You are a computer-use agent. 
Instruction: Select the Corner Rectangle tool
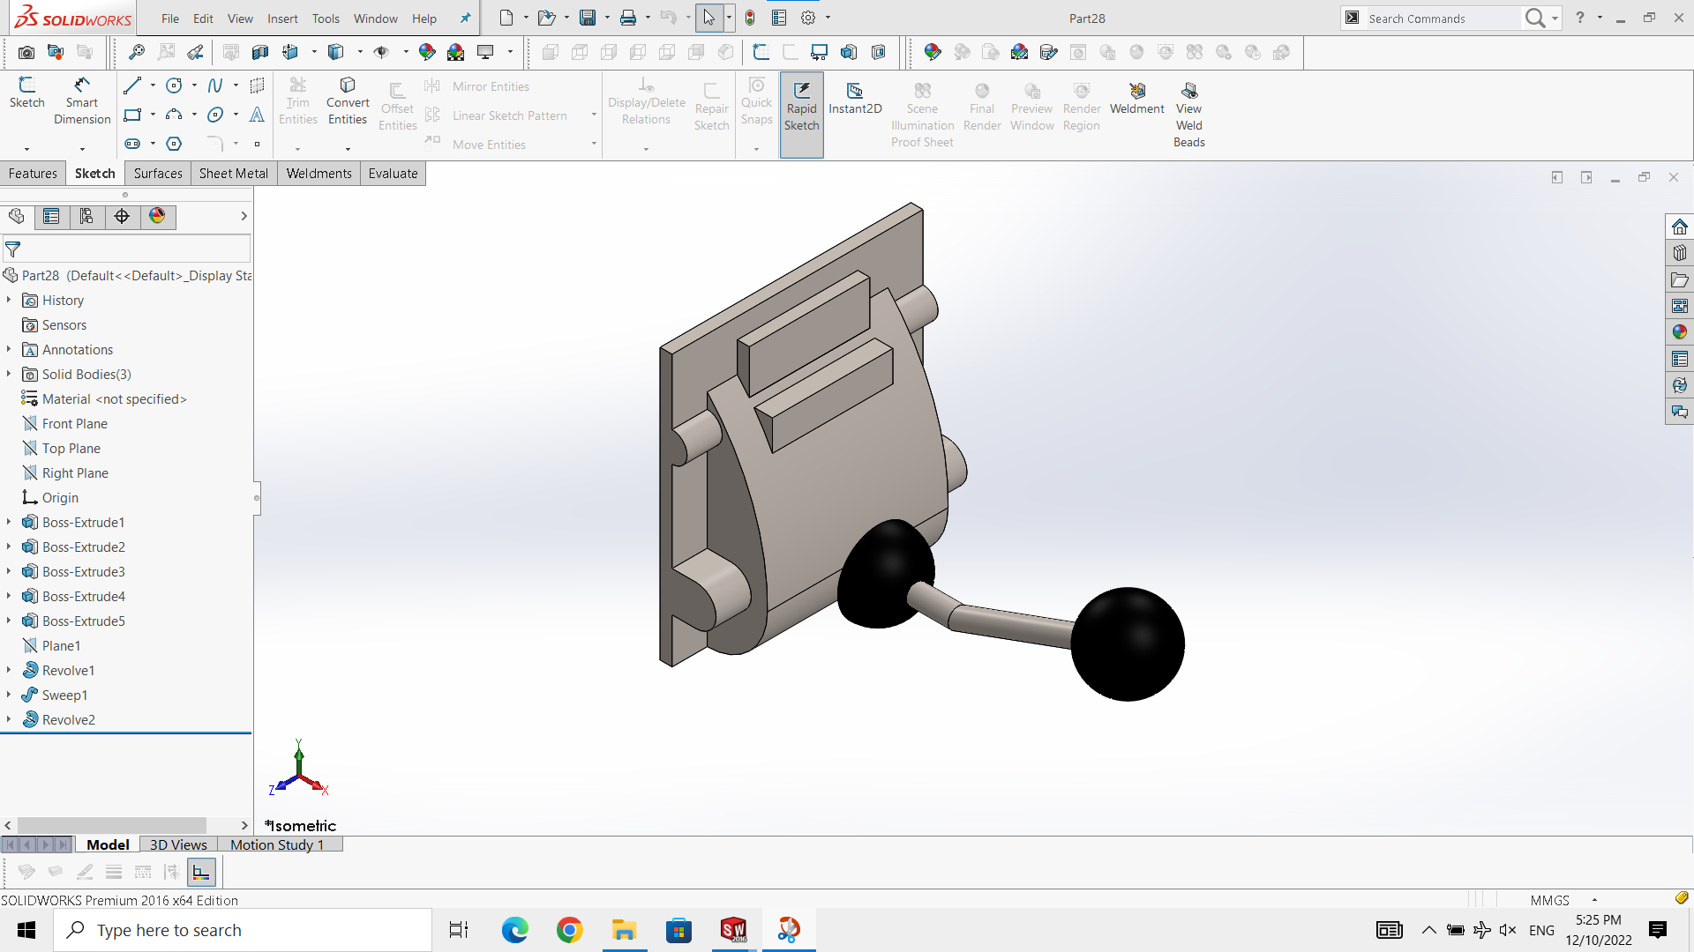pyautogui.click(x=132, y=115)
